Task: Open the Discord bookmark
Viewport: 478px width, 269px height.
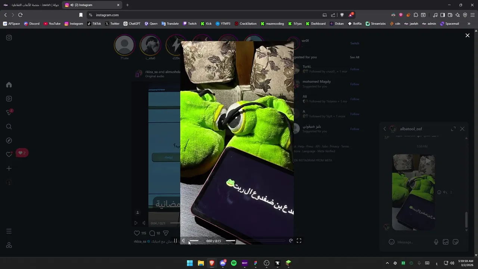Action: [32, 24]
